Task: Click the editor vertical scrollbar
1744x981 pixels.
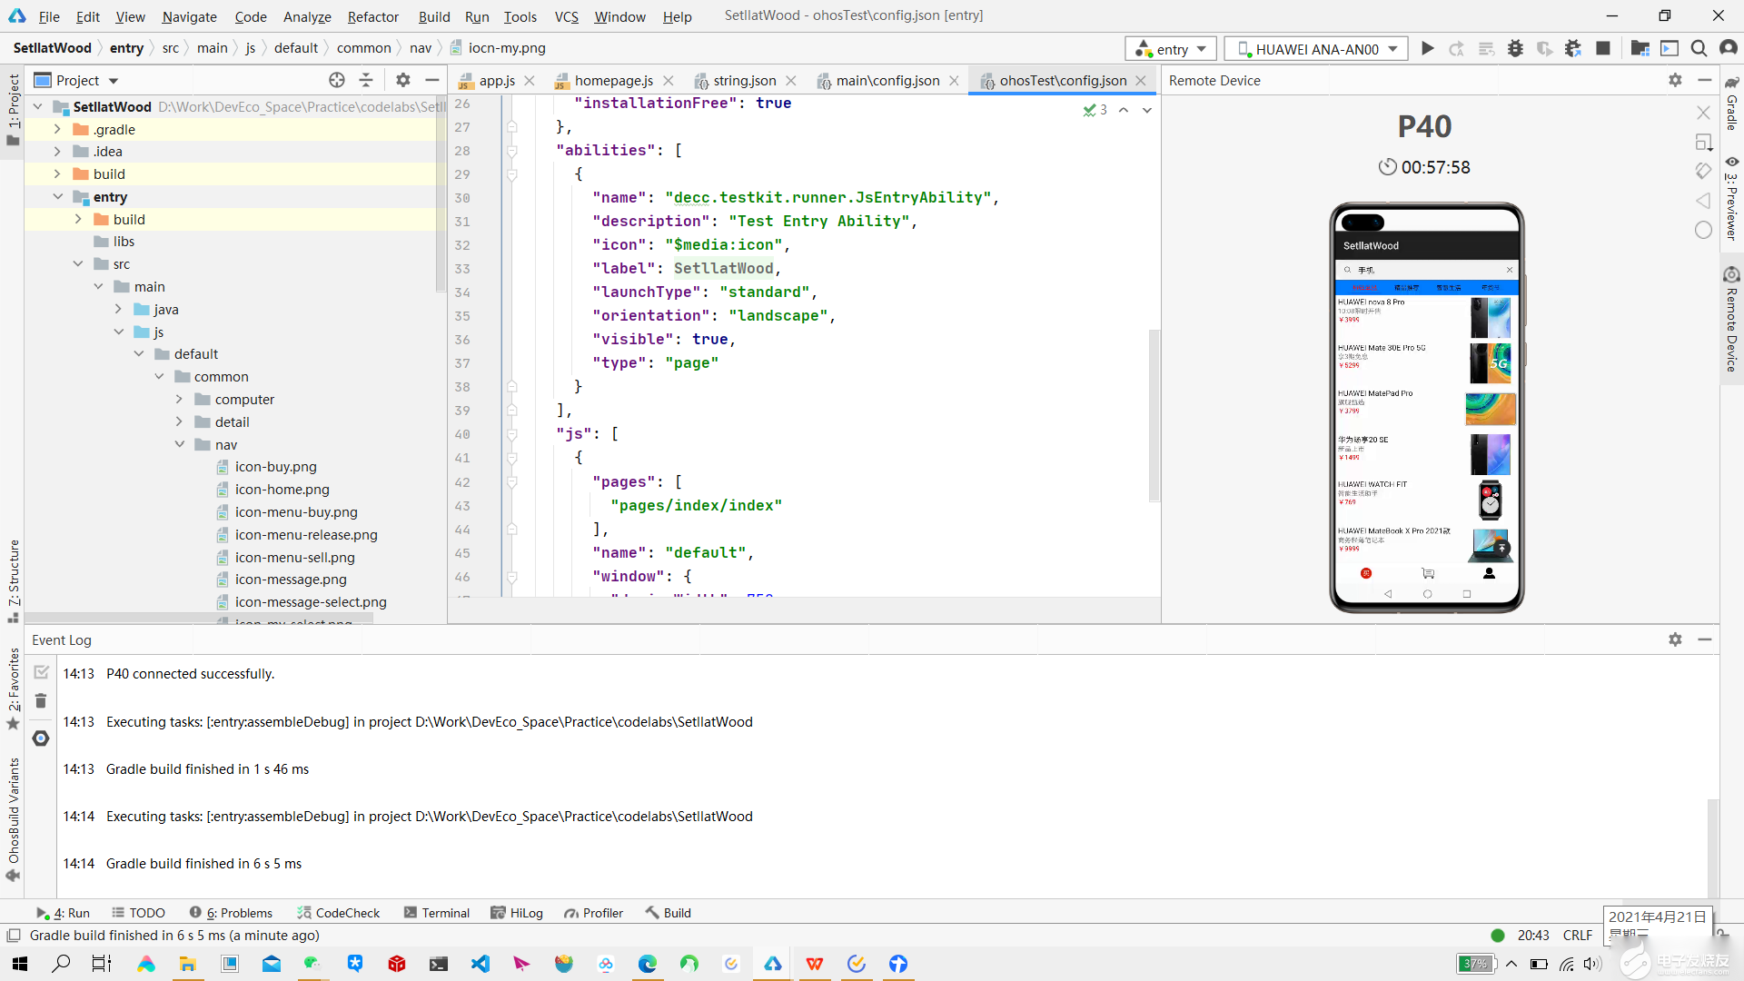Action: pyautogui.click(x=1154, y=415)
